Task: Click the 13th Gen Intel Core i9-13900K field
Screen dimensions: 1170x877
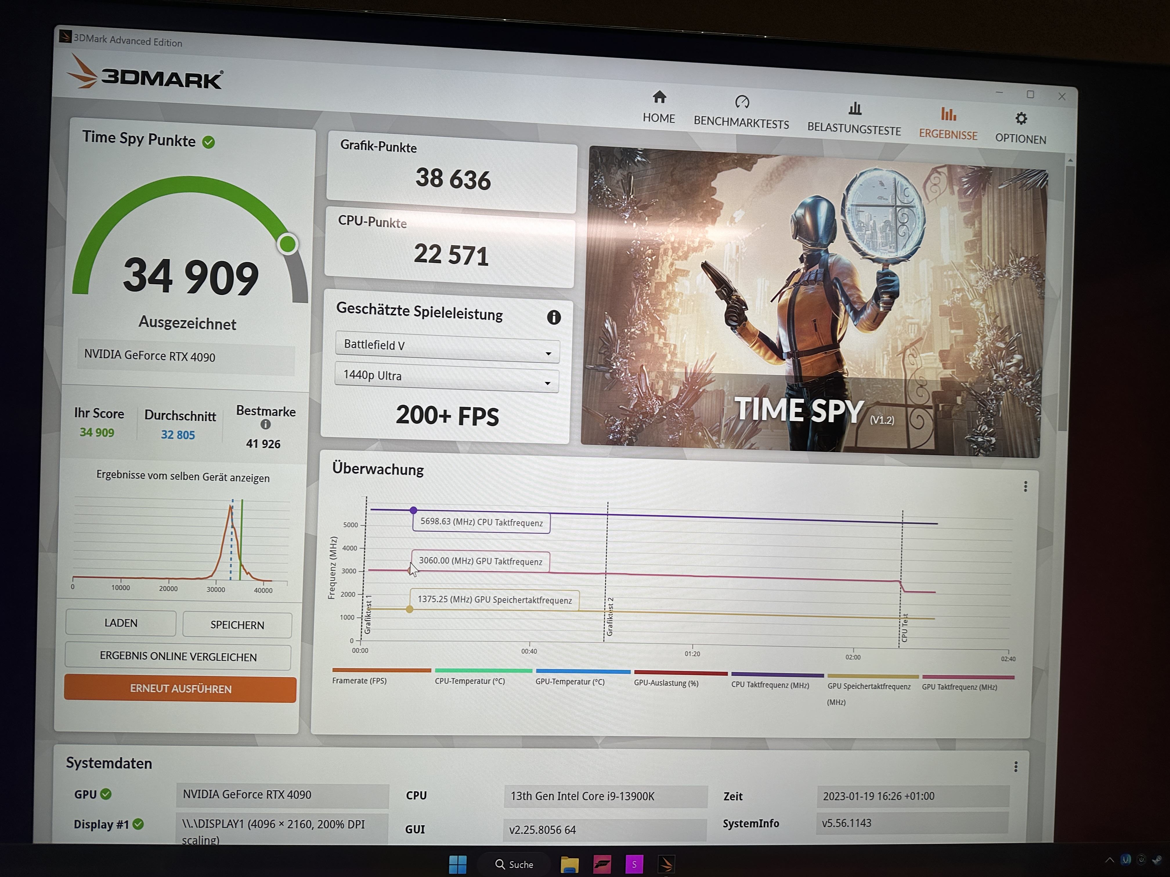Action: pyautogui.click(x=606, y=796)
